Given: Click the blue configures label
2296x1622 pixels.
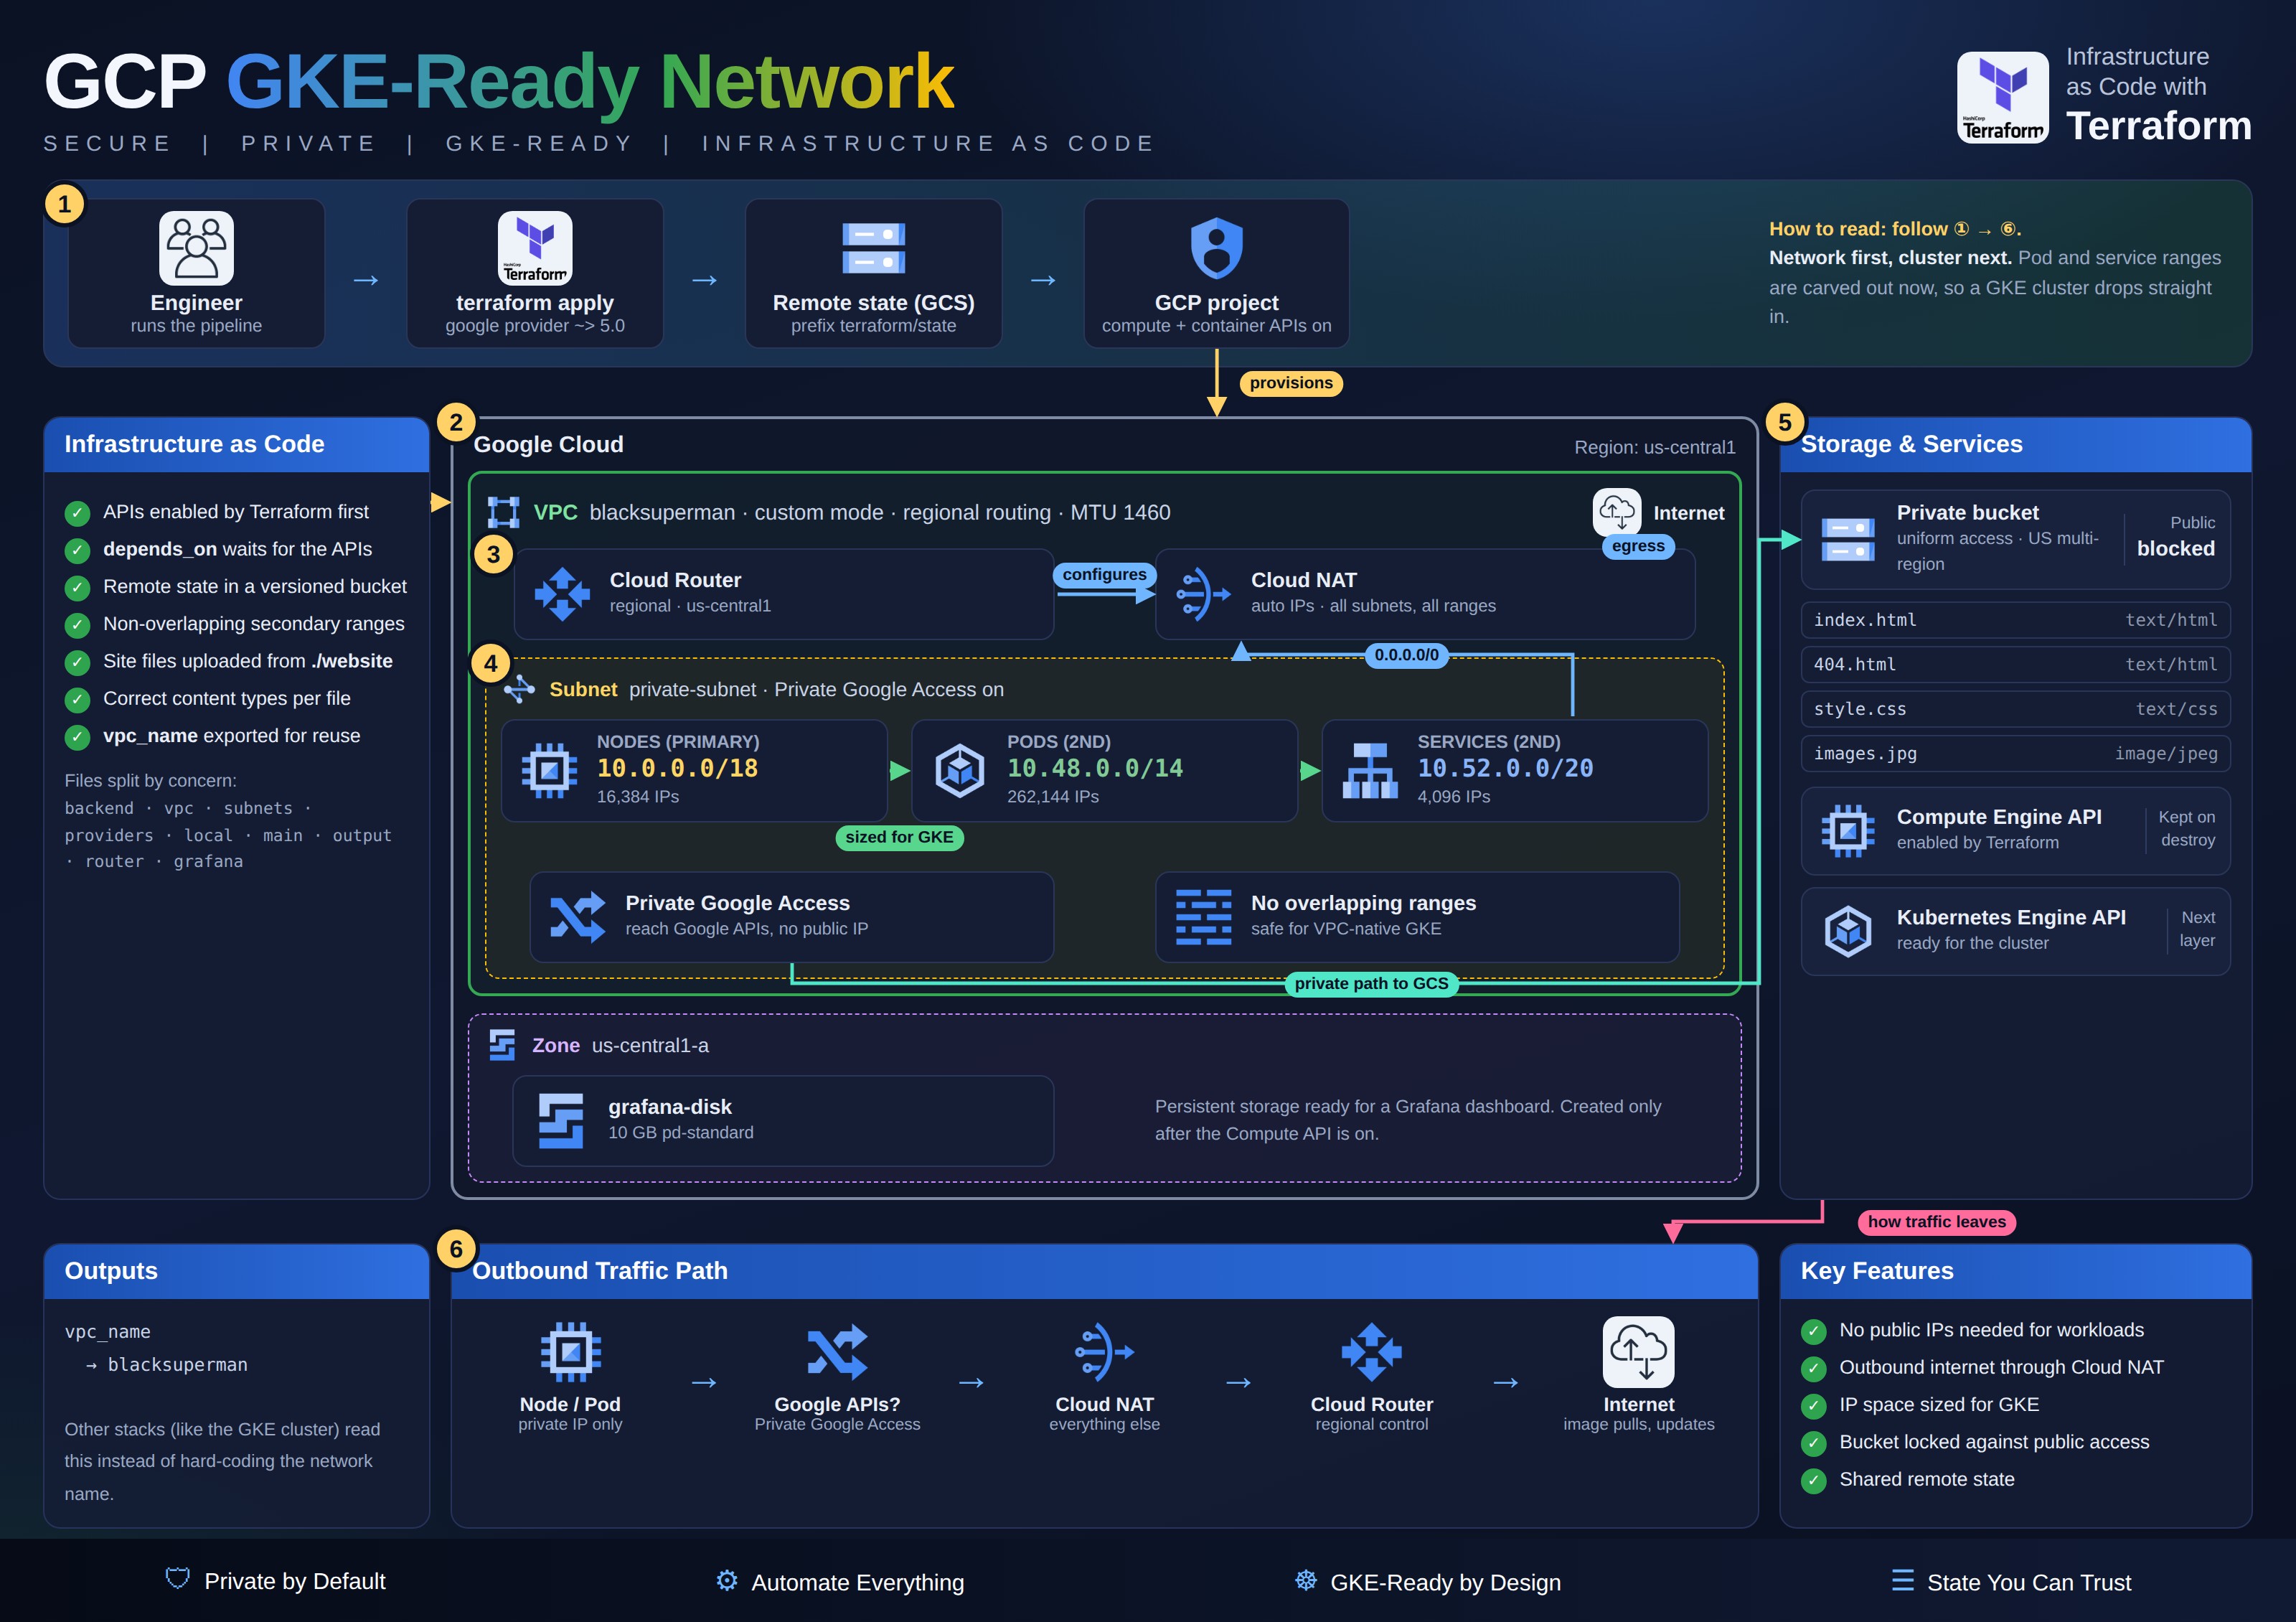Looking at the screenshot, I should [x=1104, y=574].
